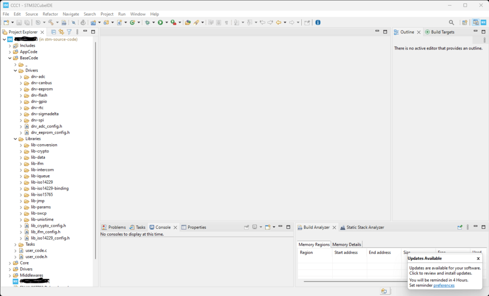Click the Build hammer icon
This screenshot has width=489, height=296.
(51, 22)
